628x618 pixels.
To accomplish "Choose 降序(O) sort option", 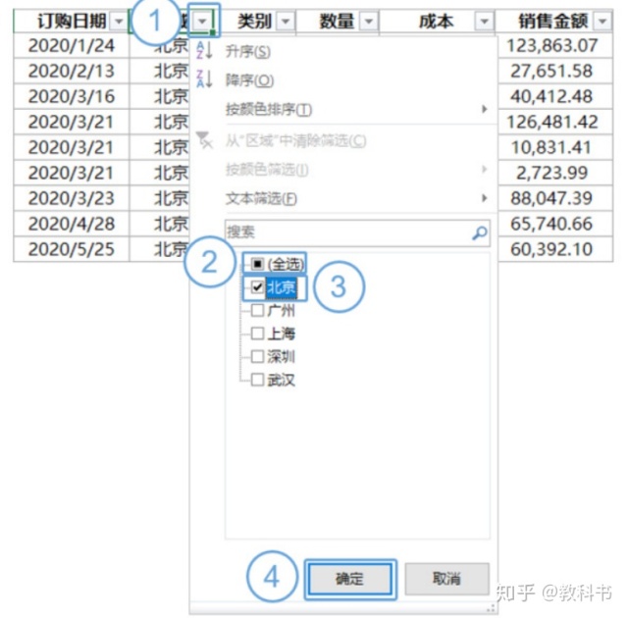I will pyautogui.click(x=249, y=80).
